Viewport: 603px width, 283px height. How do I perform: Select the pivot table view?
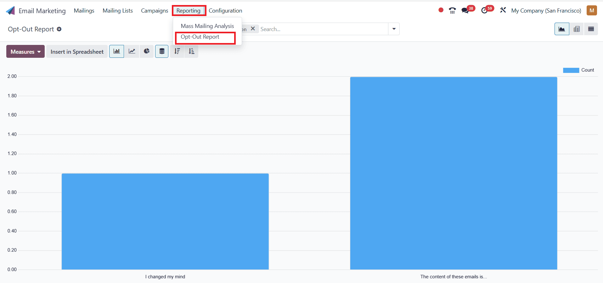click(x=577, y=29)
